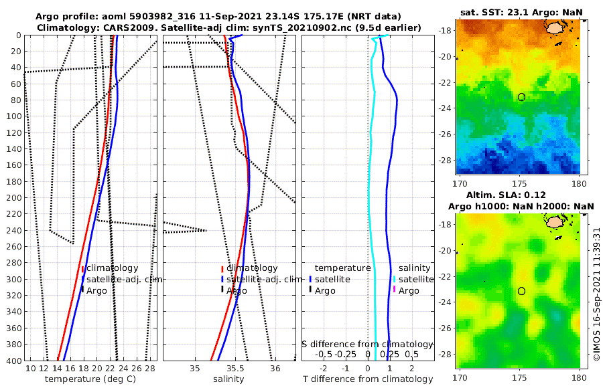Click SLA map longitude label 180
This screenshot has height=388, width=603.
tap(579, 377)
